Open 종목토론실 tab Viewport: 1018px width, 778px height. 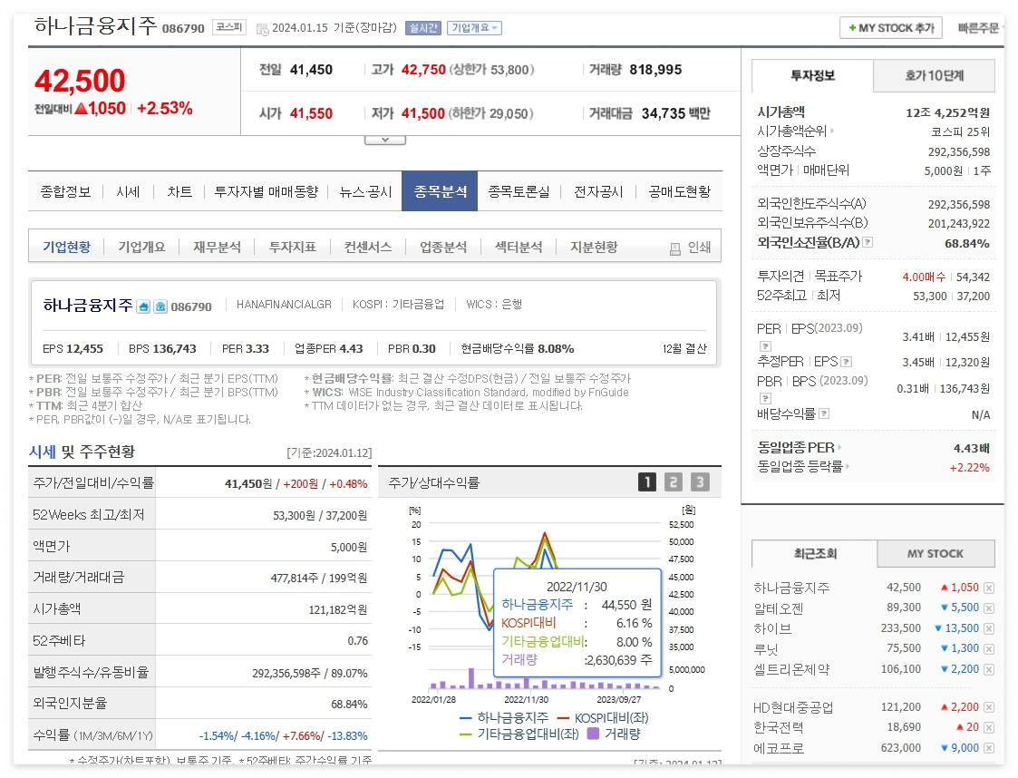519,191
